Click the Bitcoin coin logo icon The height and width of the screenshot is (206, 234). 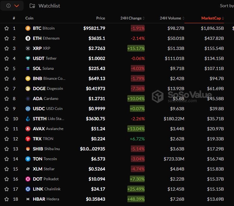tap(28, 28)
